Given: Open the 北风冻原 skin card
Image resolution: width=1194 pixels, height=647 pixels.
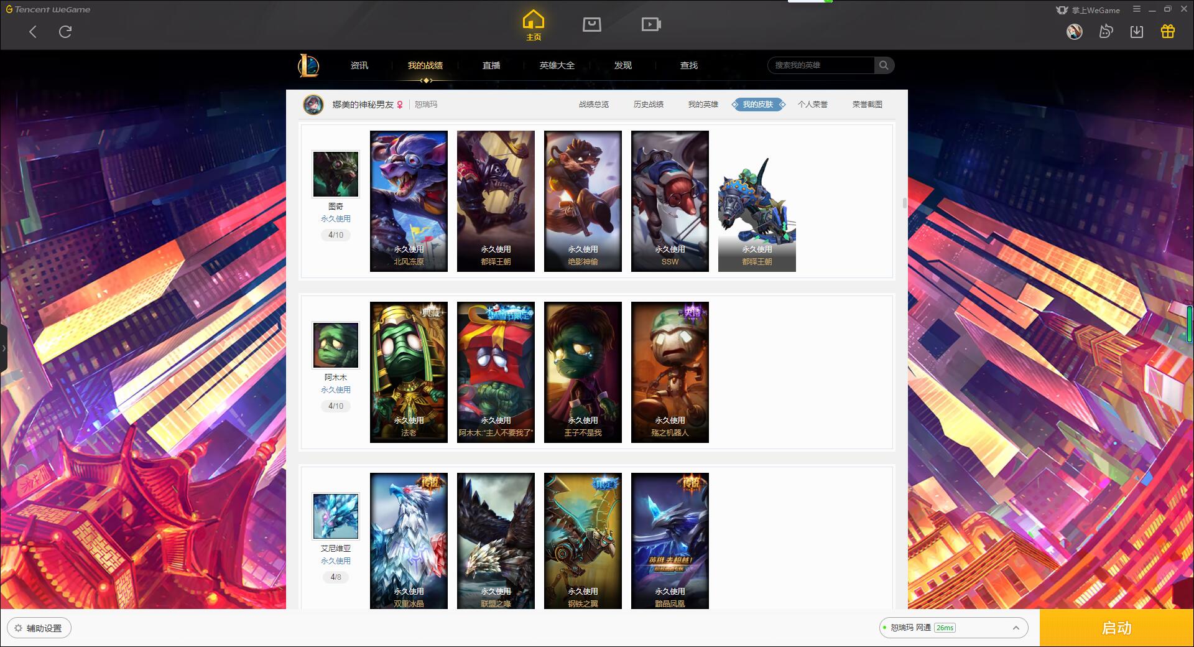Looking at the screenshot, I should click(409, 201).
